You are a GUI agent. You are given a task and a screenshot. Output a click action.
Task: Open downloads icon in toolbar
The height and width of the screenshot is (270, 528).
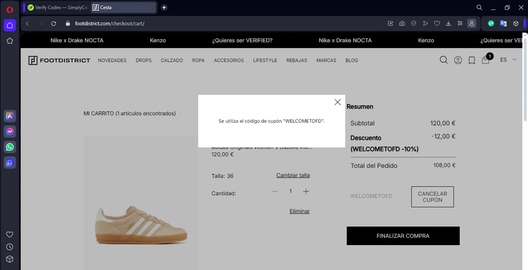(x=448, y=24)
